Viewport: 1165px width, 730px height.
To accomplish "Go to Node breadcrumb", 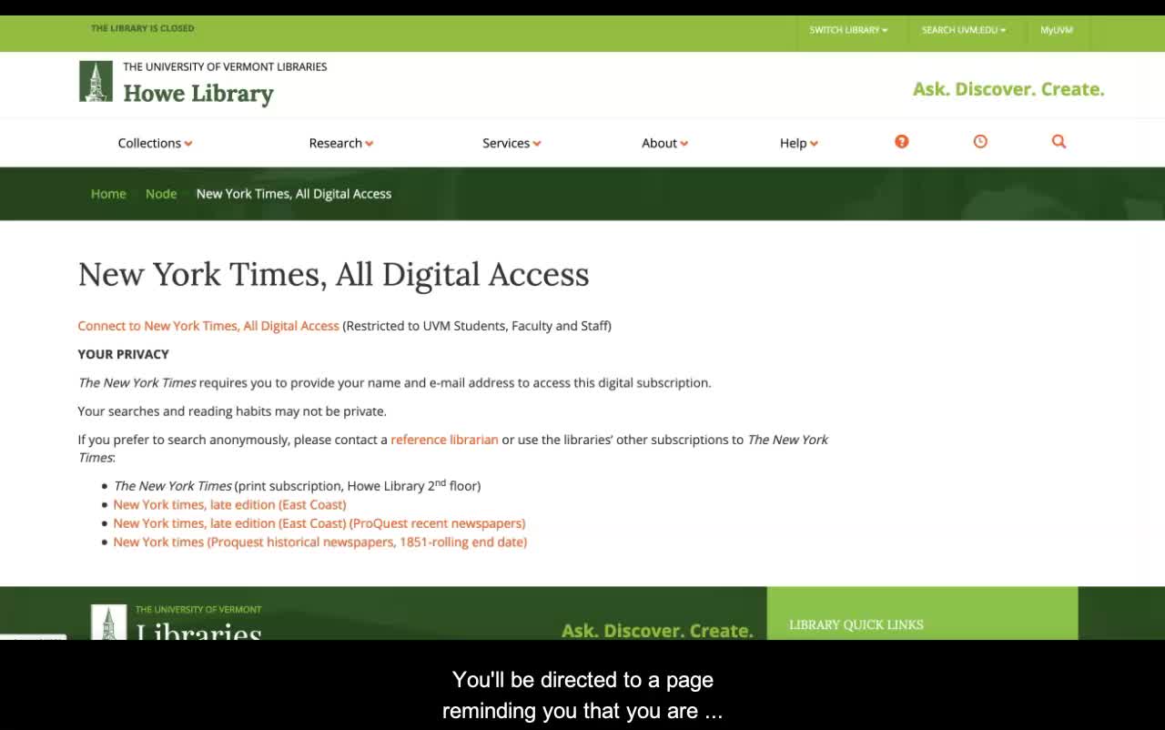I will (x=161, y=194).
